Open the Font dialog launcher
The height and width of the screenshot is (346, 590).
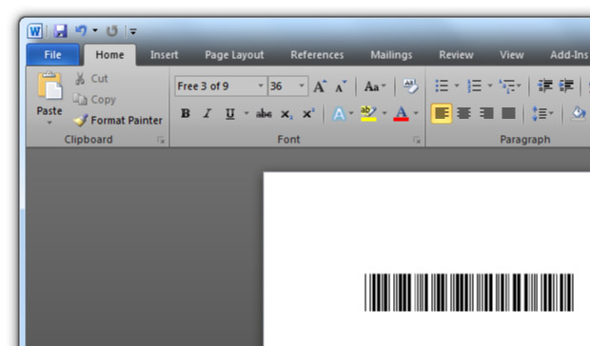(x=417, y=140)
